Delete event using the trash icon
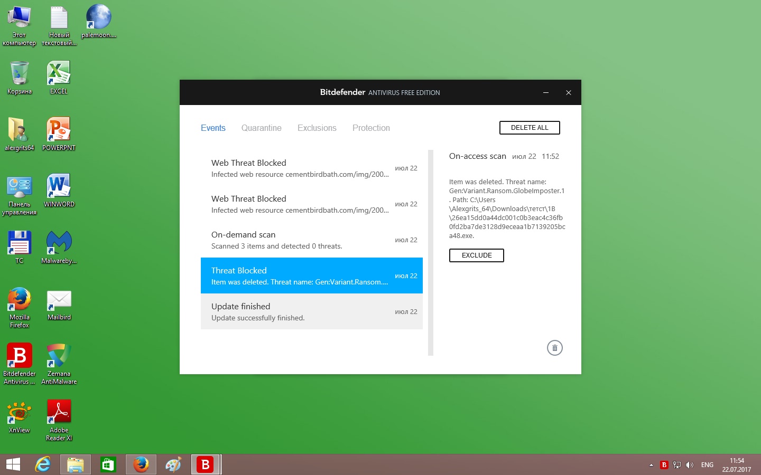The image size is (761, 475). pyautogui.click(x=554, y=348)
